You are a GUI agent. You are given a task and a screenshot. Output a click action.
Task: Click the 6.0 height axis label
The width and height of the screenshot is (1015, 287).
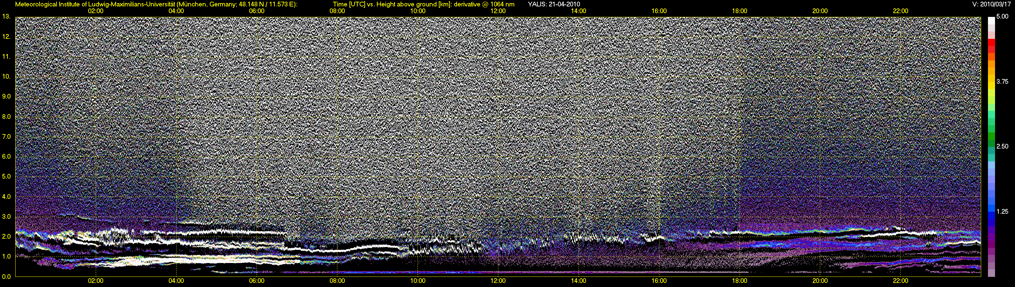point(6,156)
